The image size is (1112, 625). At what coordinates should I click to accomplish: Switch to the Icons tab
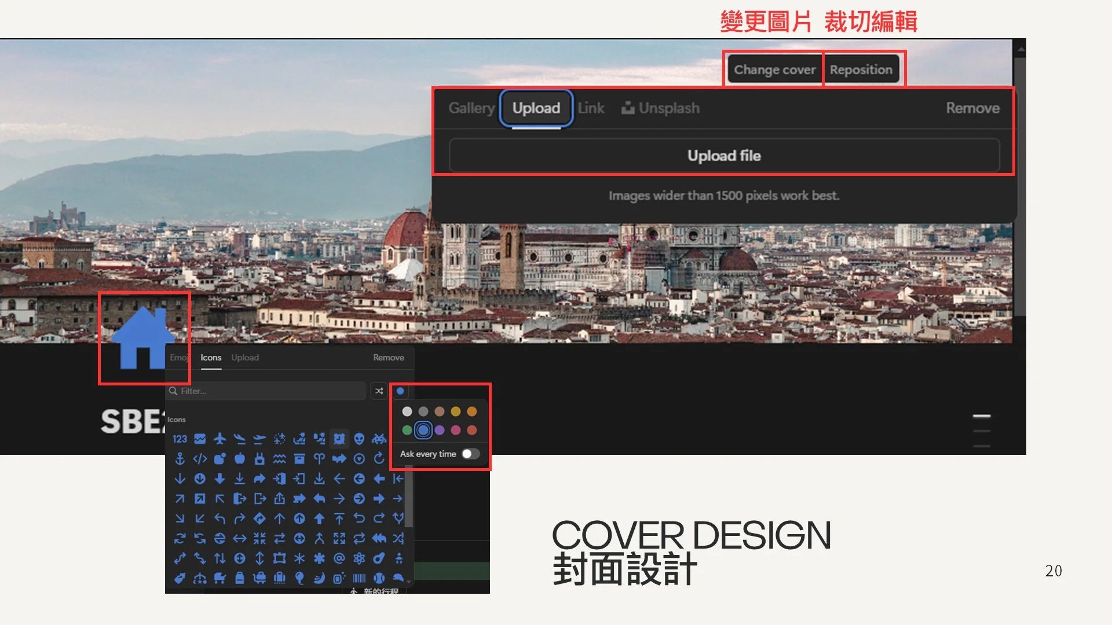click(x=211, y=358)
